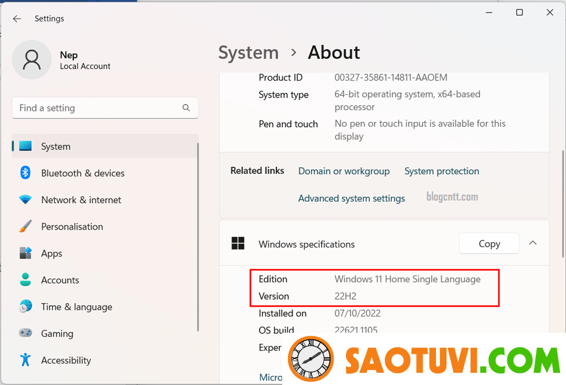Click the Personalisation paintbrush icon

[x=26, y=226]
